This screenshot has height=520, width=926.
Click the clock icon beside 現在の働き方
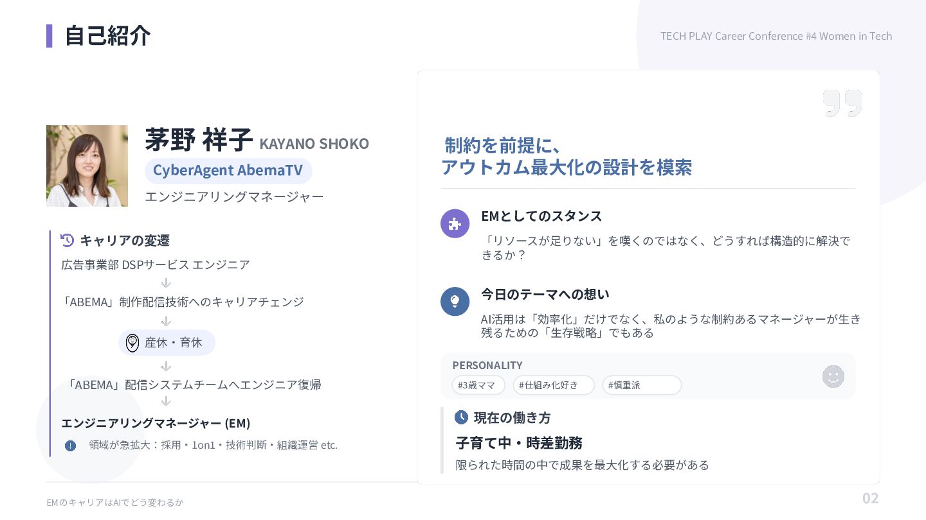point(461,417)
